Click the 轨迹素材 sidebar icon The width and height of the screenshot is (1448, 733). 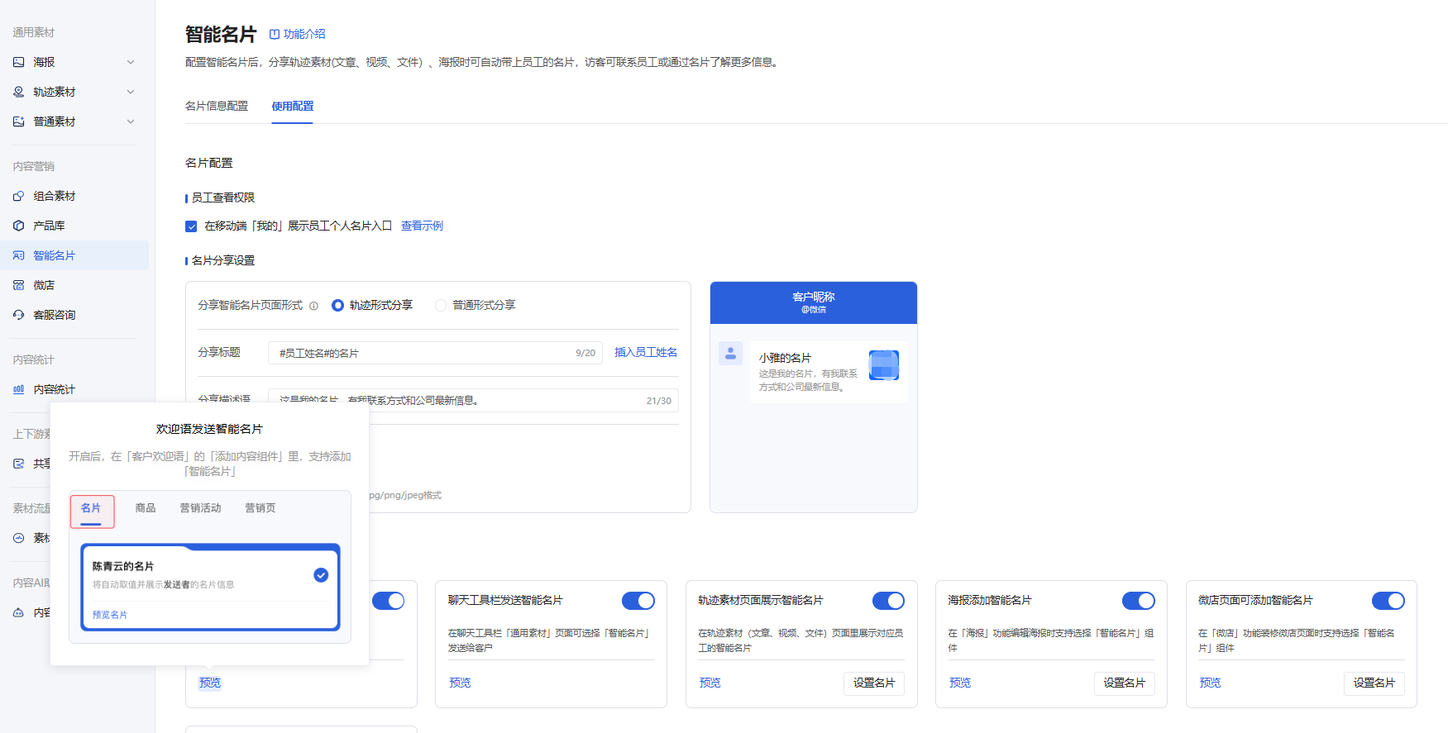[19, 92]
